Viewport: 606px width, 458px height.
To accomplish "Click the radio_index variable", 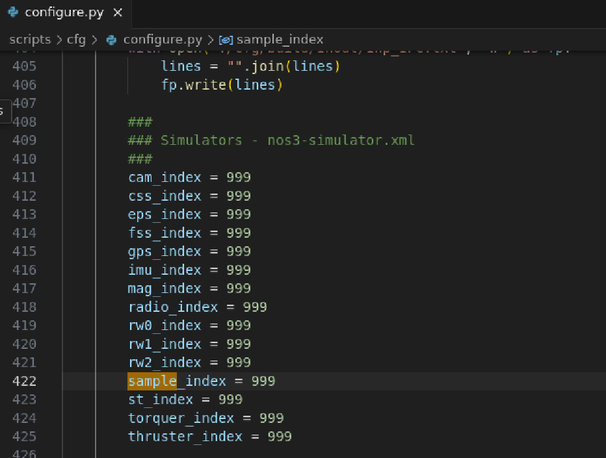I will point(173,307).
